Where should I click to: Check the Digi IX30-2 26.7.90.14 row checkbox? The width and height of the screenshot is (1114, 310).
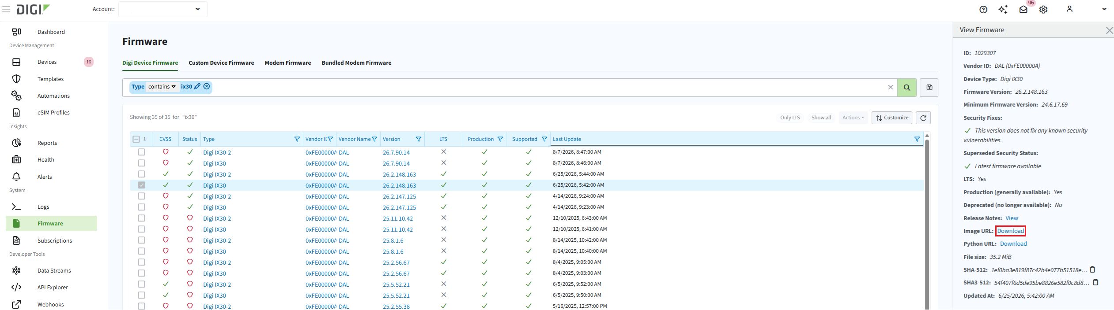pyautogui.click(x=141, y=152)
